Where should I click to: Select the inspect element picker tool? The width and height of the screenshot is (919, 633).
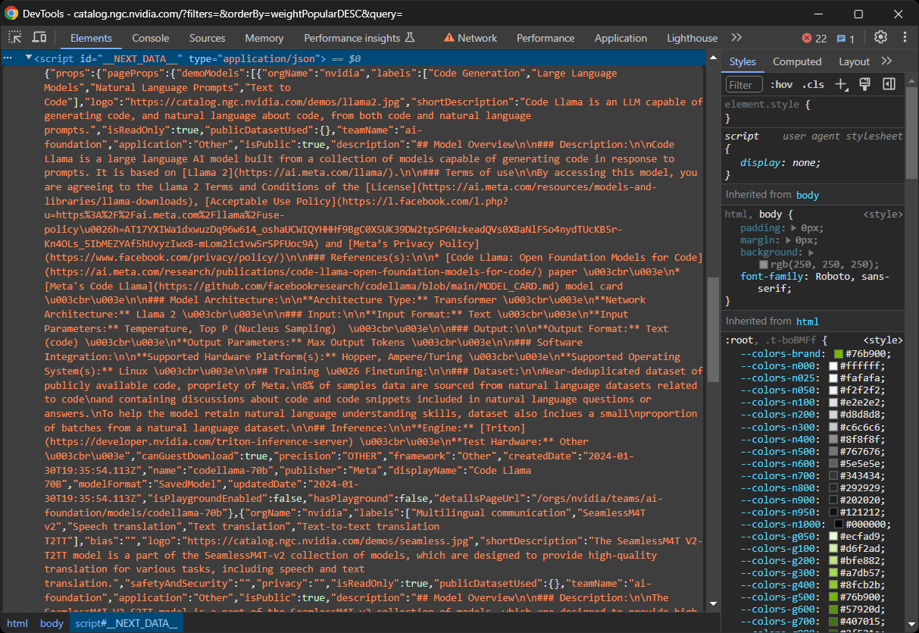tap(14, 36)
